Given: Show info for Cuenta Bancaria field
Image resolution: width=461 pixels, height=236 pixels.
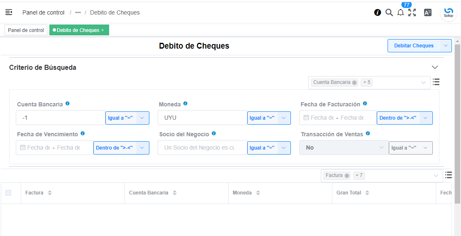Looking at the screenshot, I should coord(68,103).
